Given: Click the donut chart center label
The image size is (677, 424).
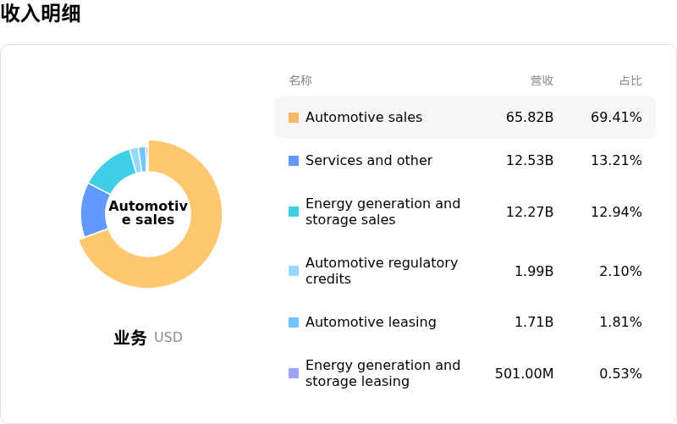Looking at the screenshot, I should pos(148,213).
